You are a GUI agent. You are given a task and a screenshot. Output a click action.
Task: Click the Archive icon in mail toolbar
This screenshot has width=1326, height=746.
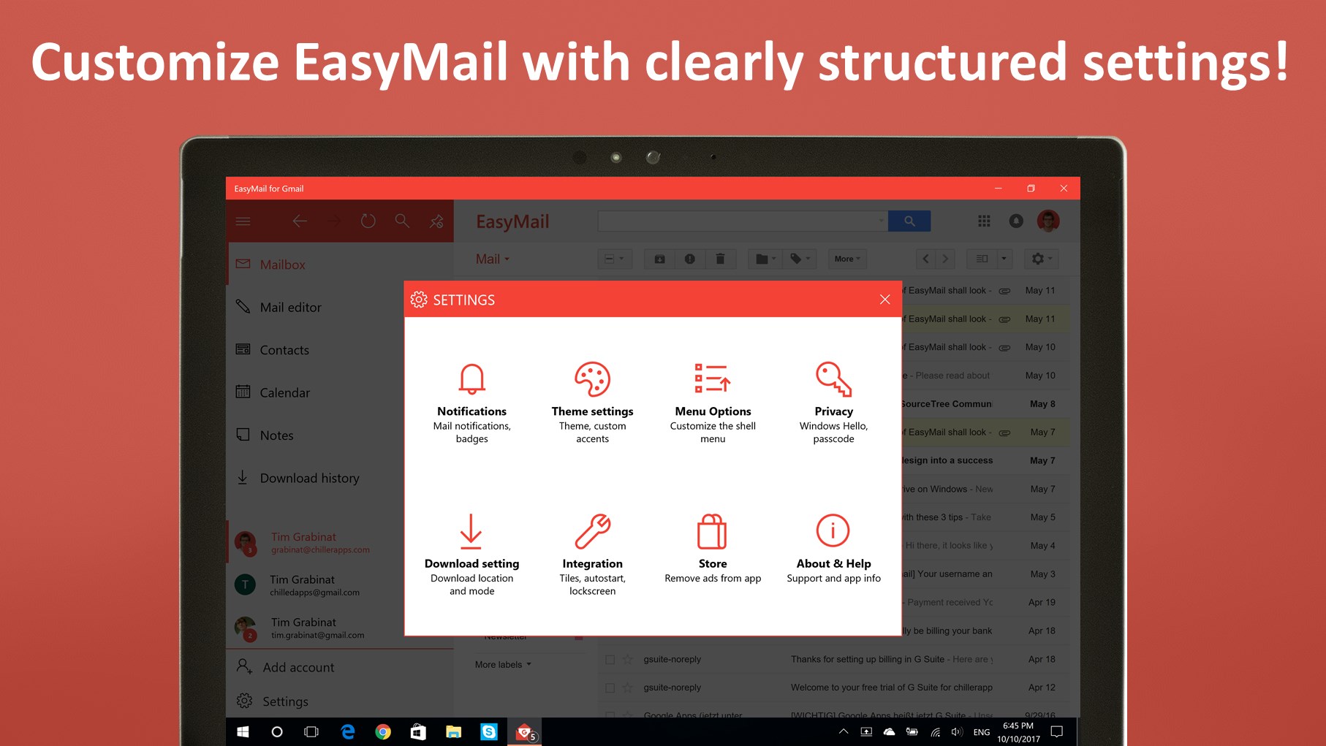tap(659, 259)
